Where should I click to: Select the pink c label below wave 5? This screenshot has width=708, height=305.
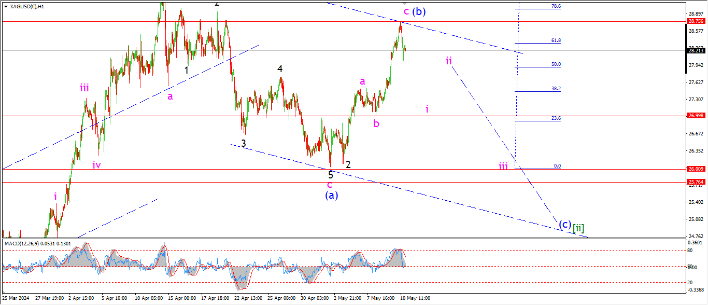click(329, 185)
